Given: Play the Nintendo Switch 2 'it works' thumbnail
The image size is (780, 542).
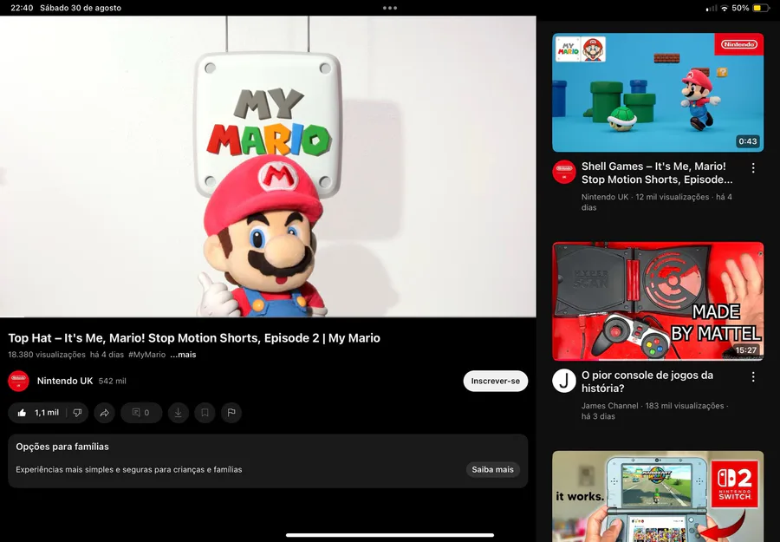Looking at the screenshot, I should click(658, 496).
